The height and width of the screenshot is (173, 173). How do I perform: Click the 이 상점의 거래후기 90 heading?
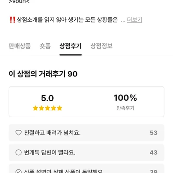[43, 74]
